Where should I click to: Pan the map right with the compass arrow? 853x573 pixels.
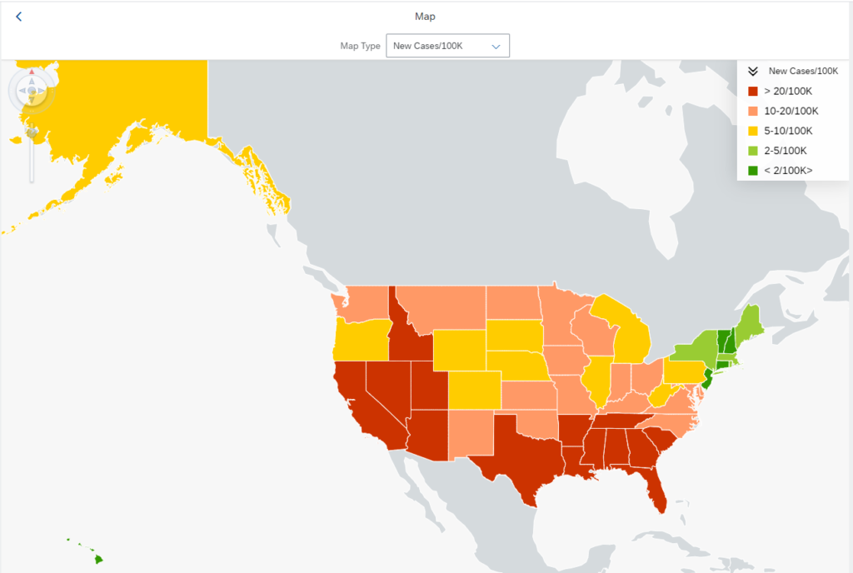[x=42, y=90]
